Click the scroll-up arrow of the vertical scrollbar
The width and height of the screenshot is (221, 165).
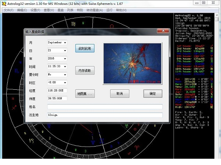217,15
